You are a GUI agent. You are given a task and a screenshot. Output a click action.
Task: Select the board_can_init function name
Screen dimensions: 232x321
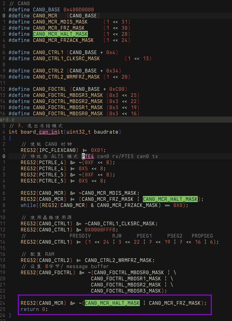click(x=48, y=132)
